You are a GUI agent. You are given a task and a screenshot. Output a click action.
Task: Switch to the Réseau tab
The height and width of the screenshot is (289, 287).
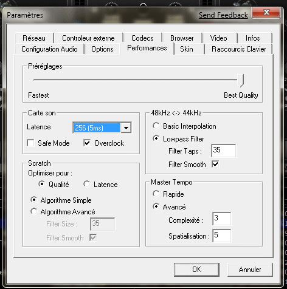point(34,38)
